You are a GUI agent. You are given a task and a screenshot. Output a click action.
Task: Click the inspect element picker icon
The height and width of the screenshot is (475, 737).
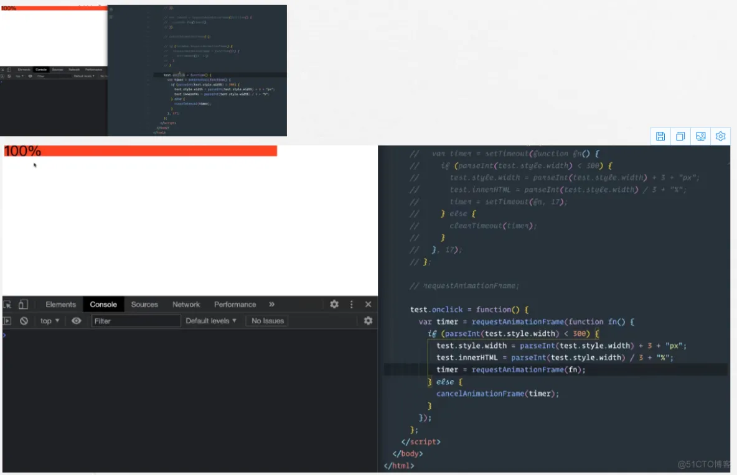point(7,305)
